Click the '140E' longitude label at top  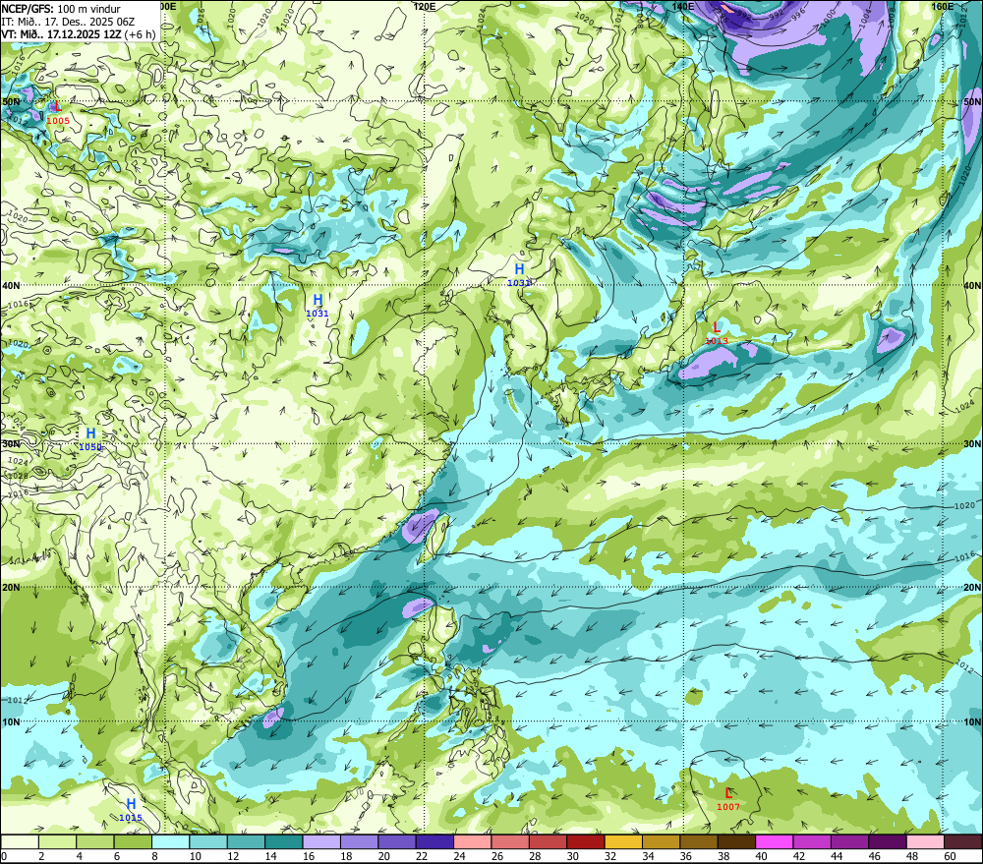pos(683,6)
